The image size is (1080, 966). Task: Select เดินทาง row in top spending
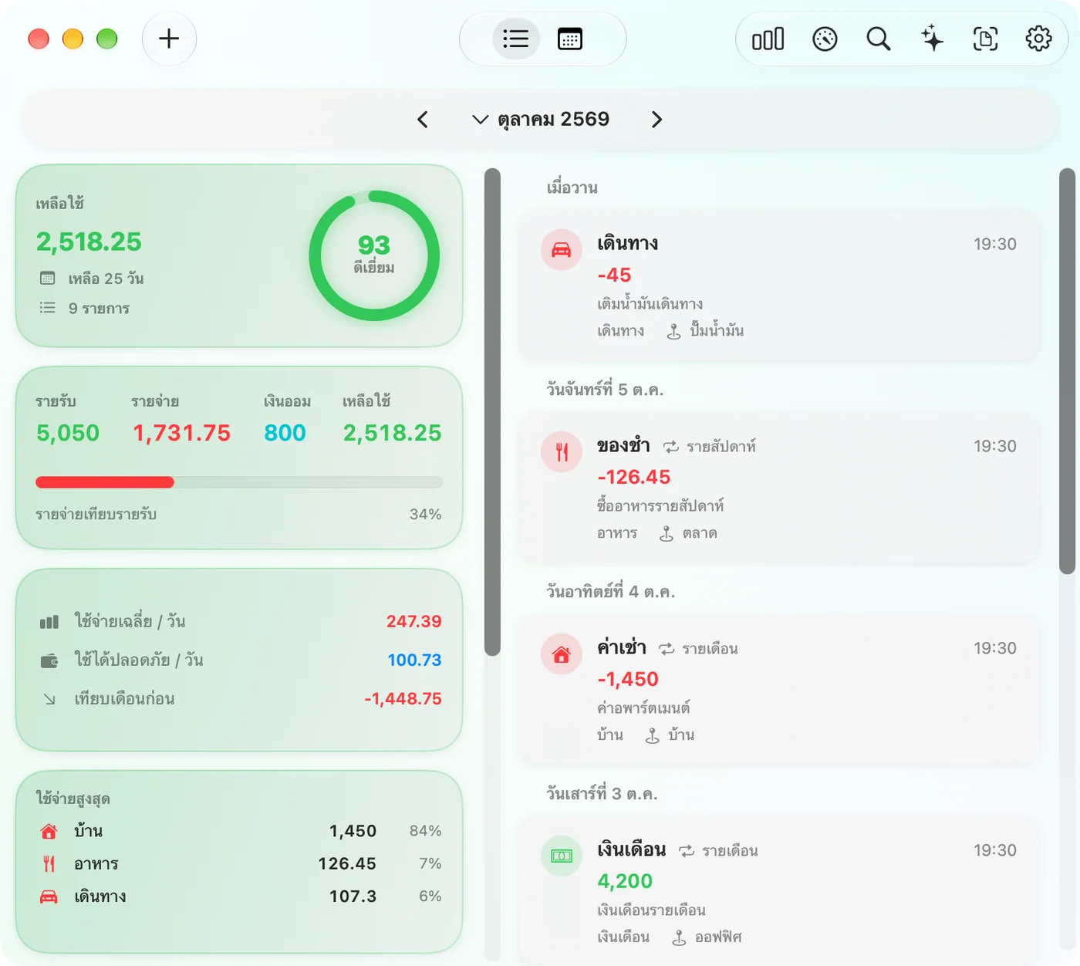pos(239,896)
